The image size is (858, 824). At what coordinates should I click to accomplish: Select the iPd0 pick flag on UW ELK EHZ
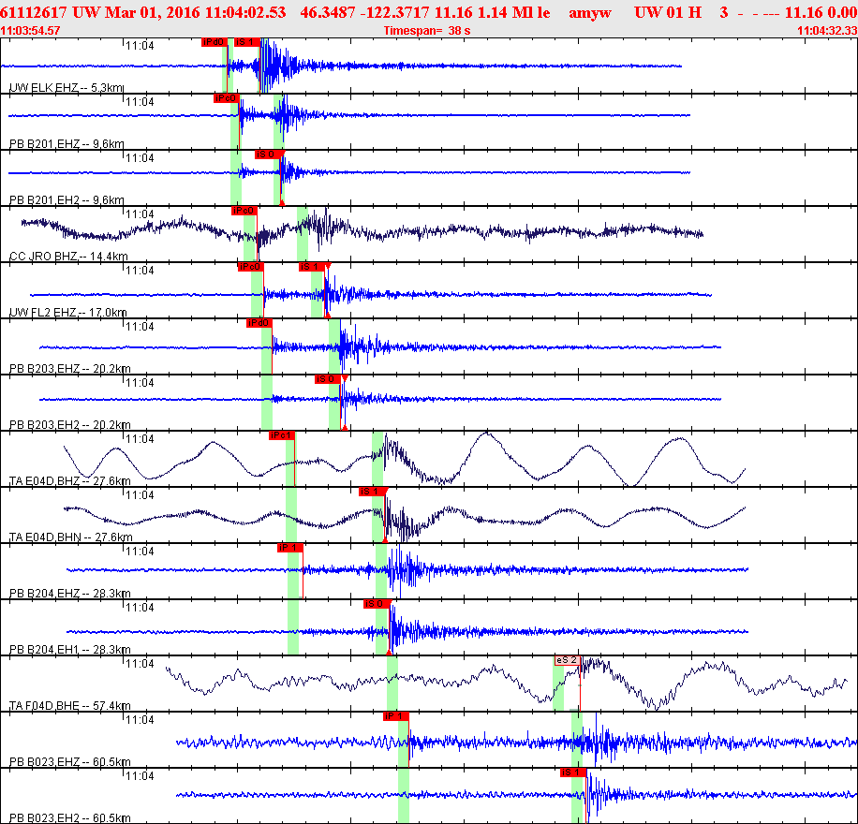214,42
